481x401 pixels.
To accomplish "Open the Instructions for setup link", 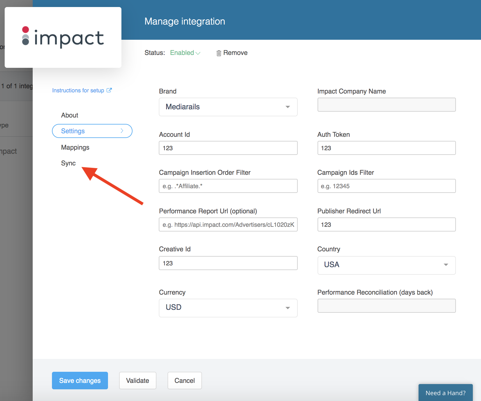I will (x=78, y=90).
